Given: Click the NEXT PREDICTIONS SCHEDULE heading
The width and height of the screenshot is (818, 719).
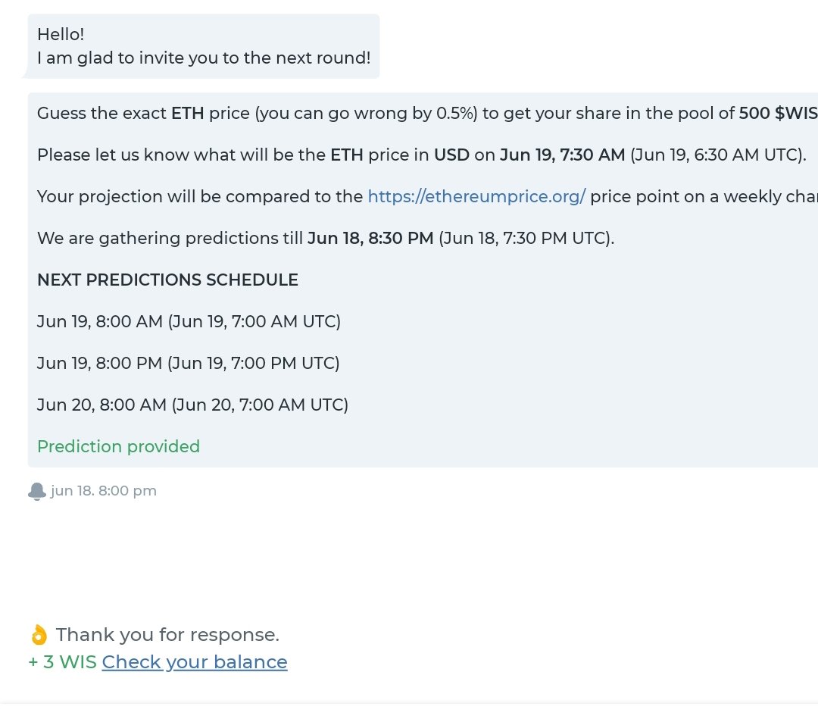Looking at the screenshot, I should pyautogui.click(x=167, y=280).
